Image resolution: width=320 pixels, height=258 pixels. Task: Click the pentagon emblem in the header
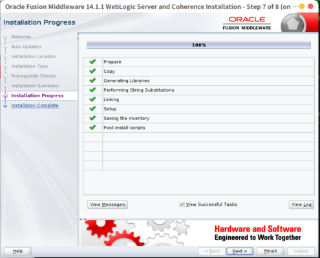(293, 23)
